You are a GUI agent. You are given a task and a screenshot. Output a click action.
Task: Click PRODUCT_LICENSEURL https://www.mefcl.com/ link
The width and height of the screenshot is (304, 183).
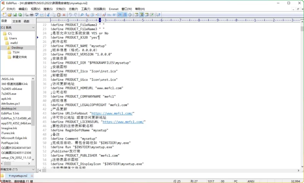tap(123, 122)
